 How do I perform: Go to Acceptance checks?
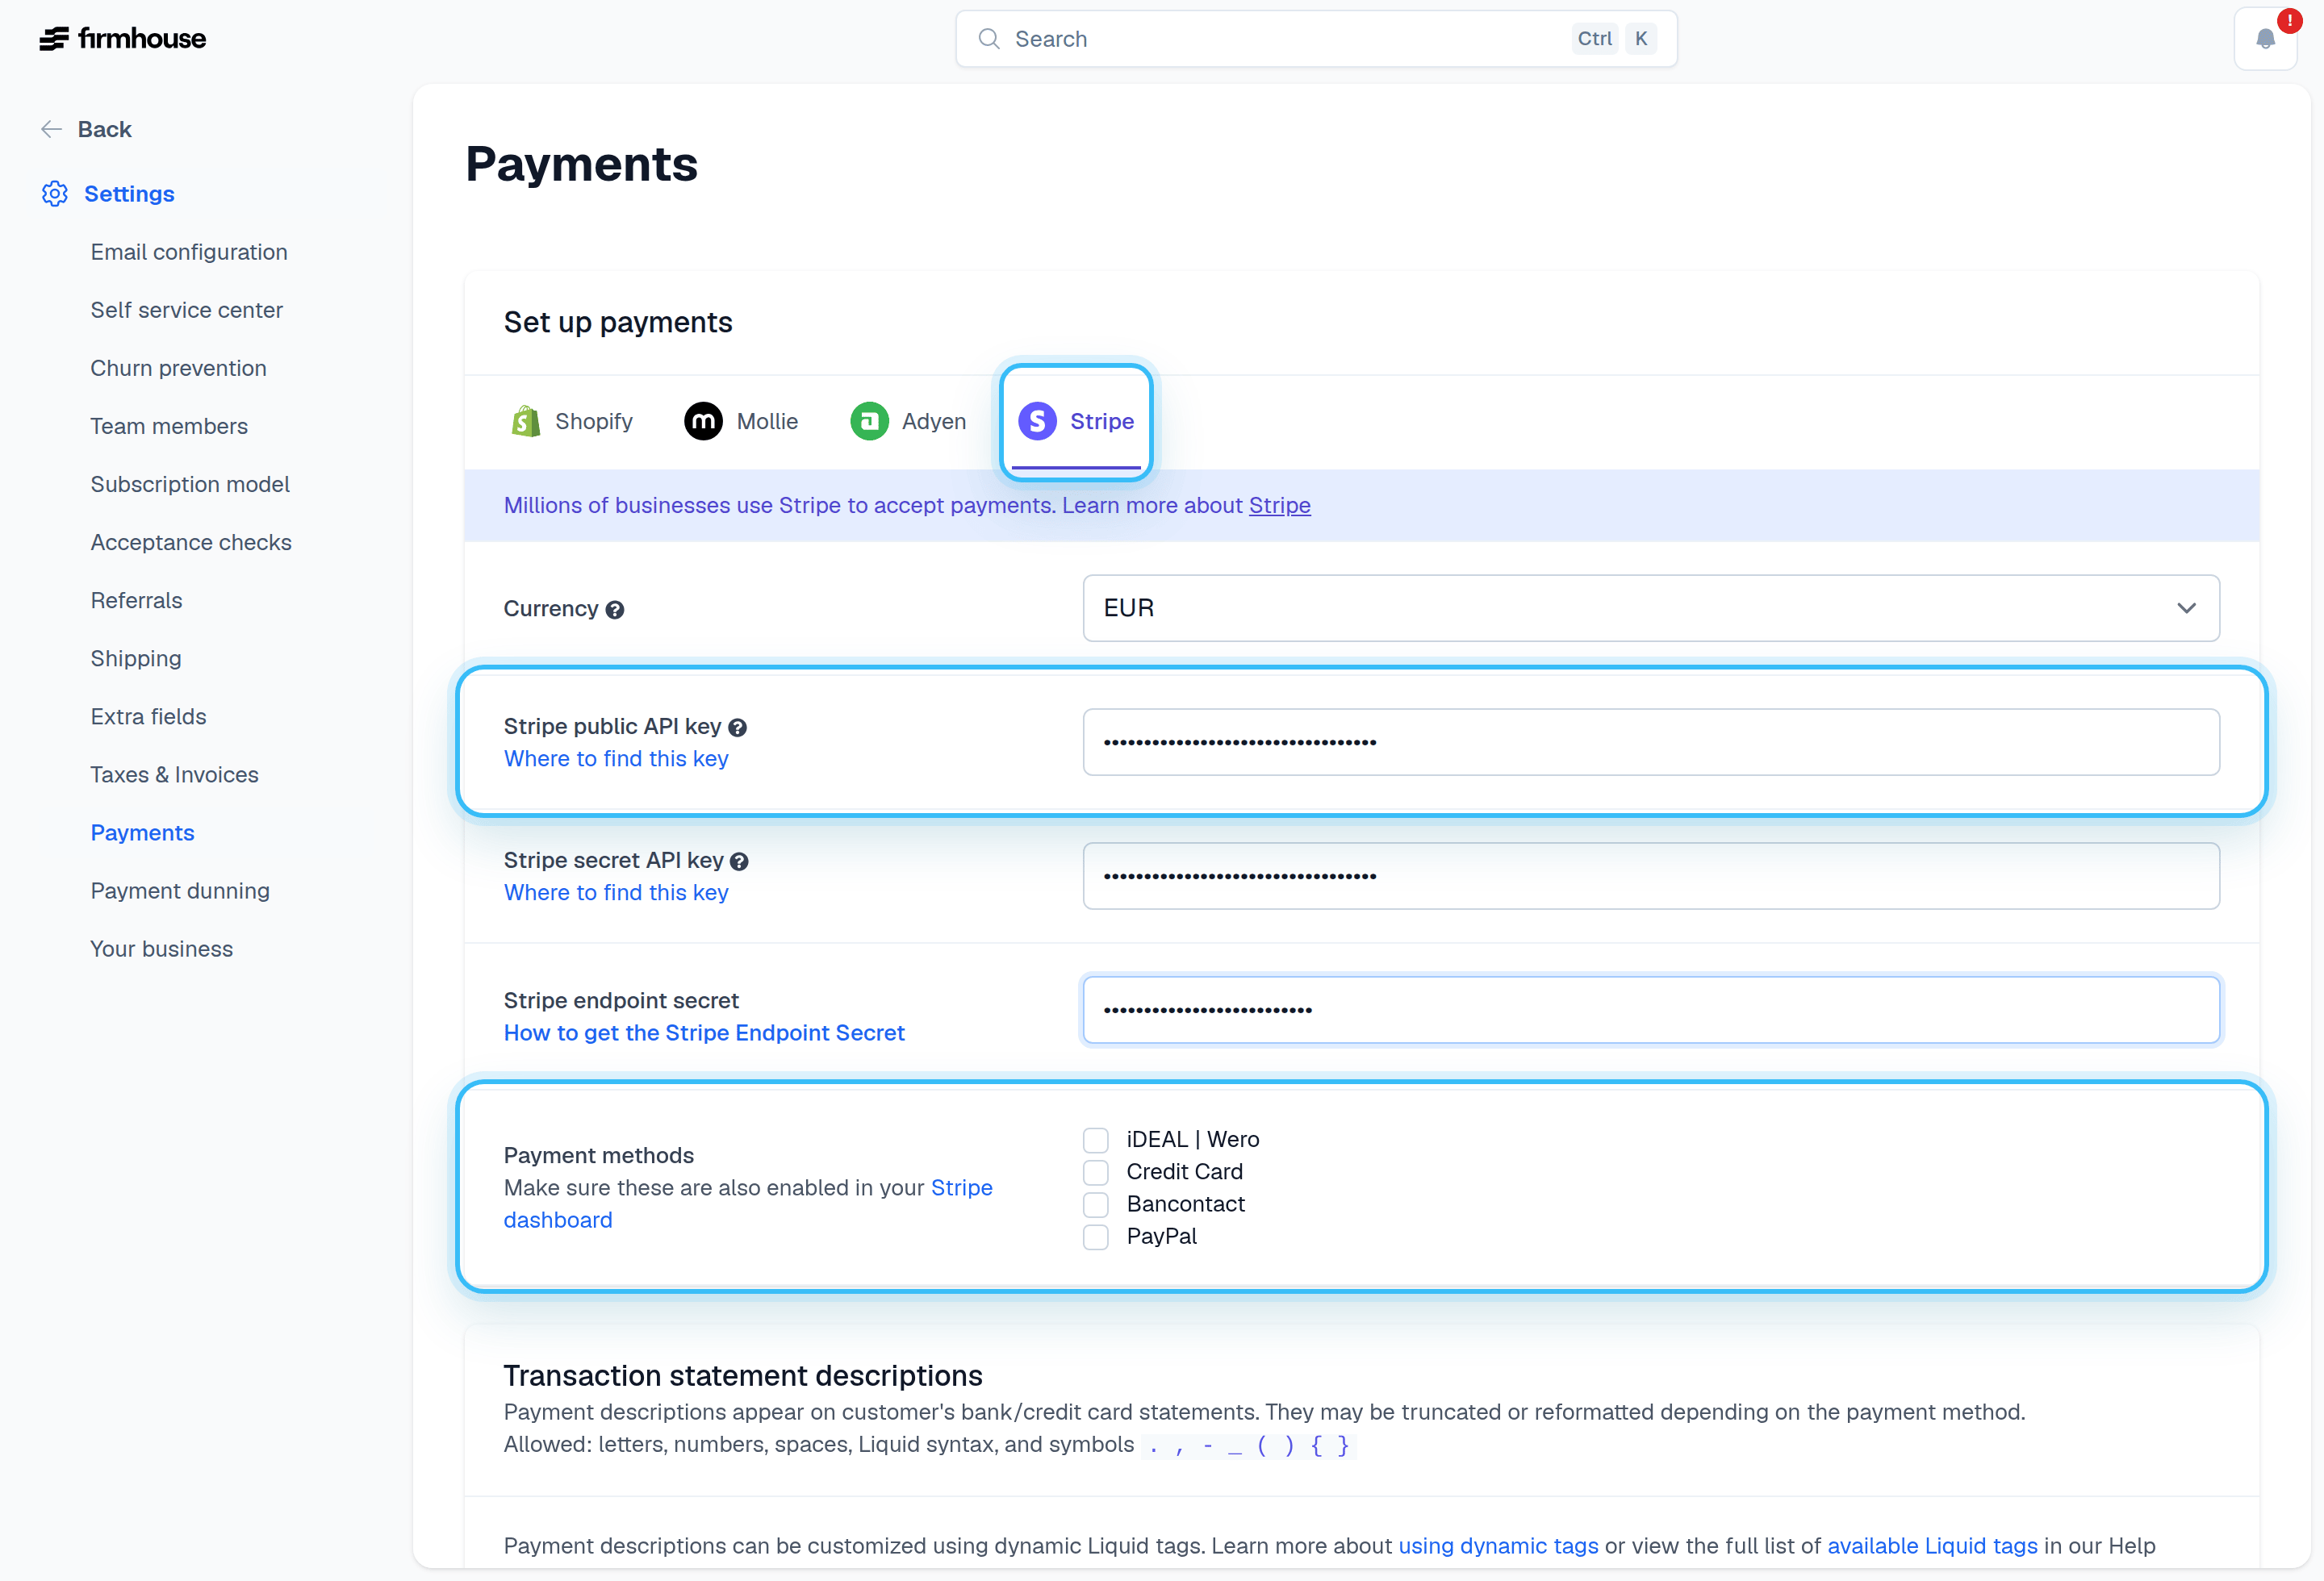pyautogui.click(x=191, y=542)
